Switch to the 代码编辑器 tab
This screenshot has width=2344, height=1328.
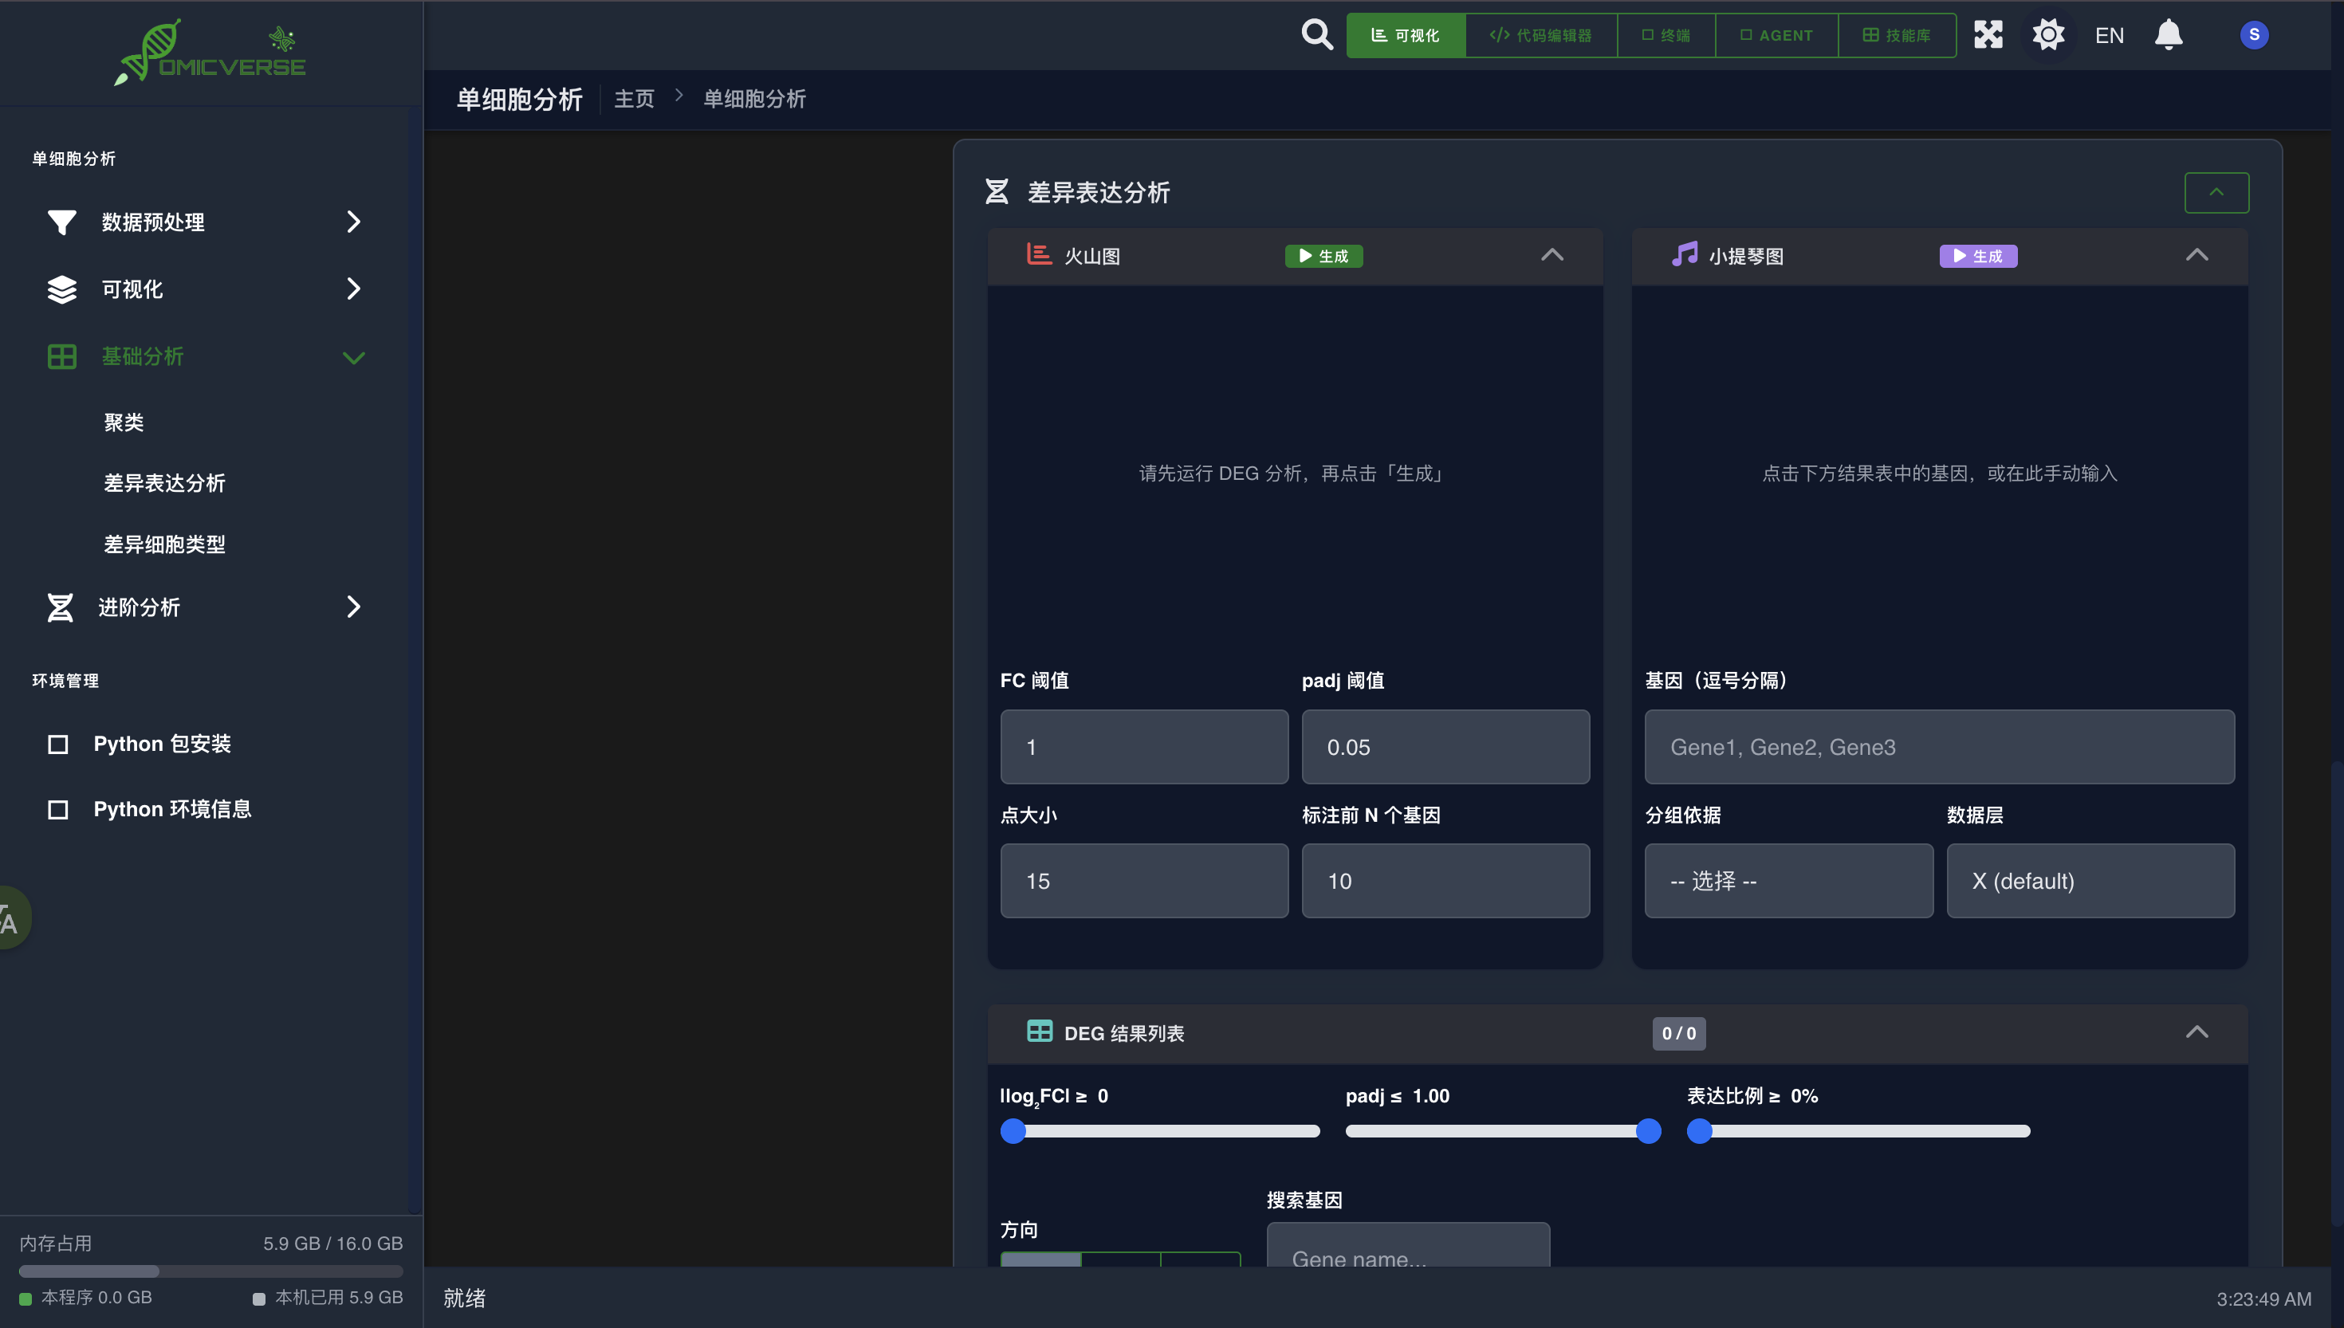(1540, 36)
